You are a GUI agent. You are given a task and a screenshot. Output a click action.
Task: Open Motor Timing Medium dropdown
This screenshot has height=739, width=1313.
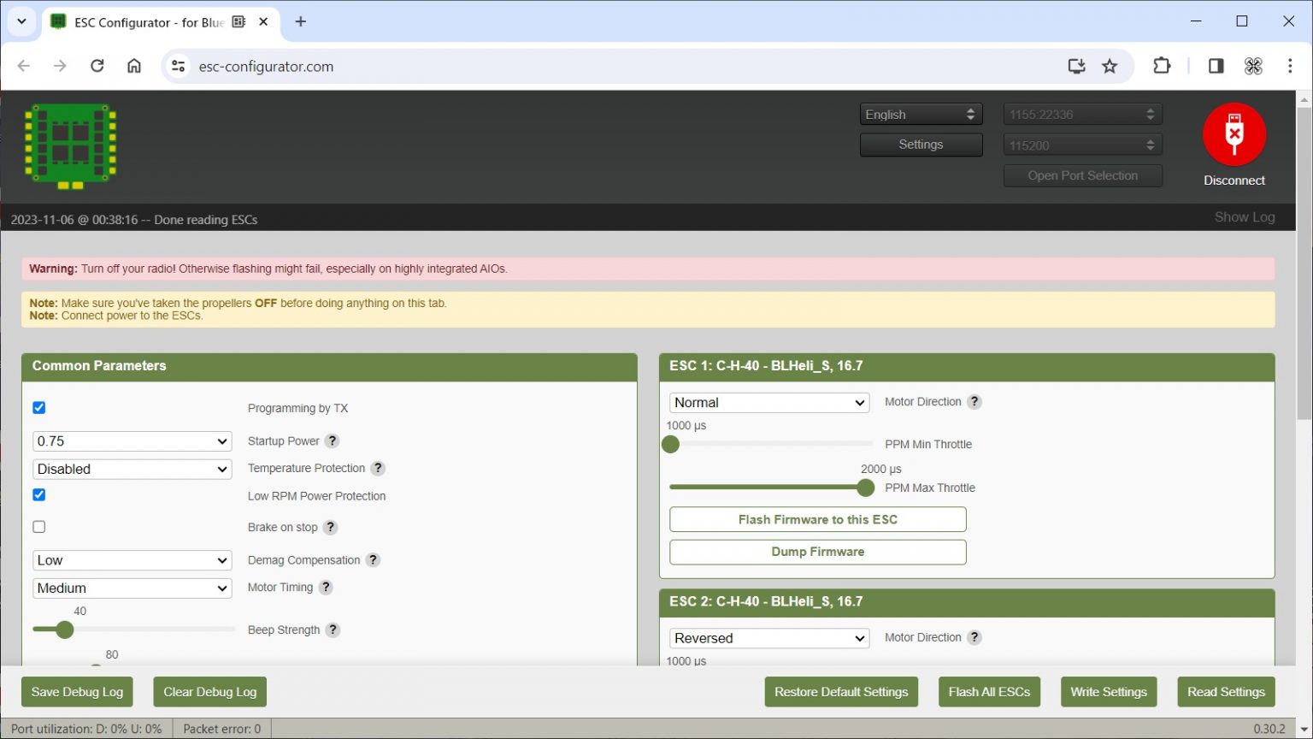click(x=132, y=588)
